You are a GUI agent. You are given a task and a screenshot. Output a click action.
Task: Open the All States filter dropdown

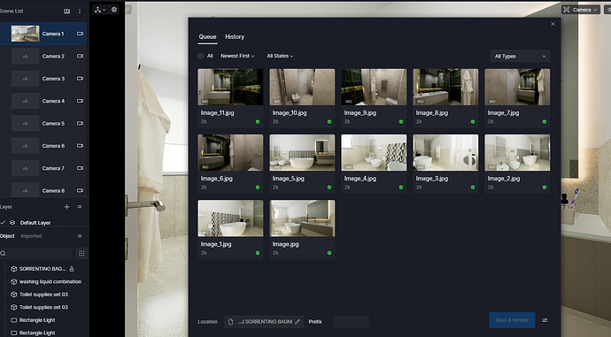point(280,56)
